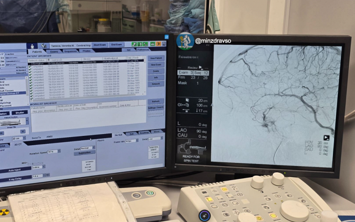Click the orange icon in the top toolbar
355x222 pixels.
pos(158,44)
